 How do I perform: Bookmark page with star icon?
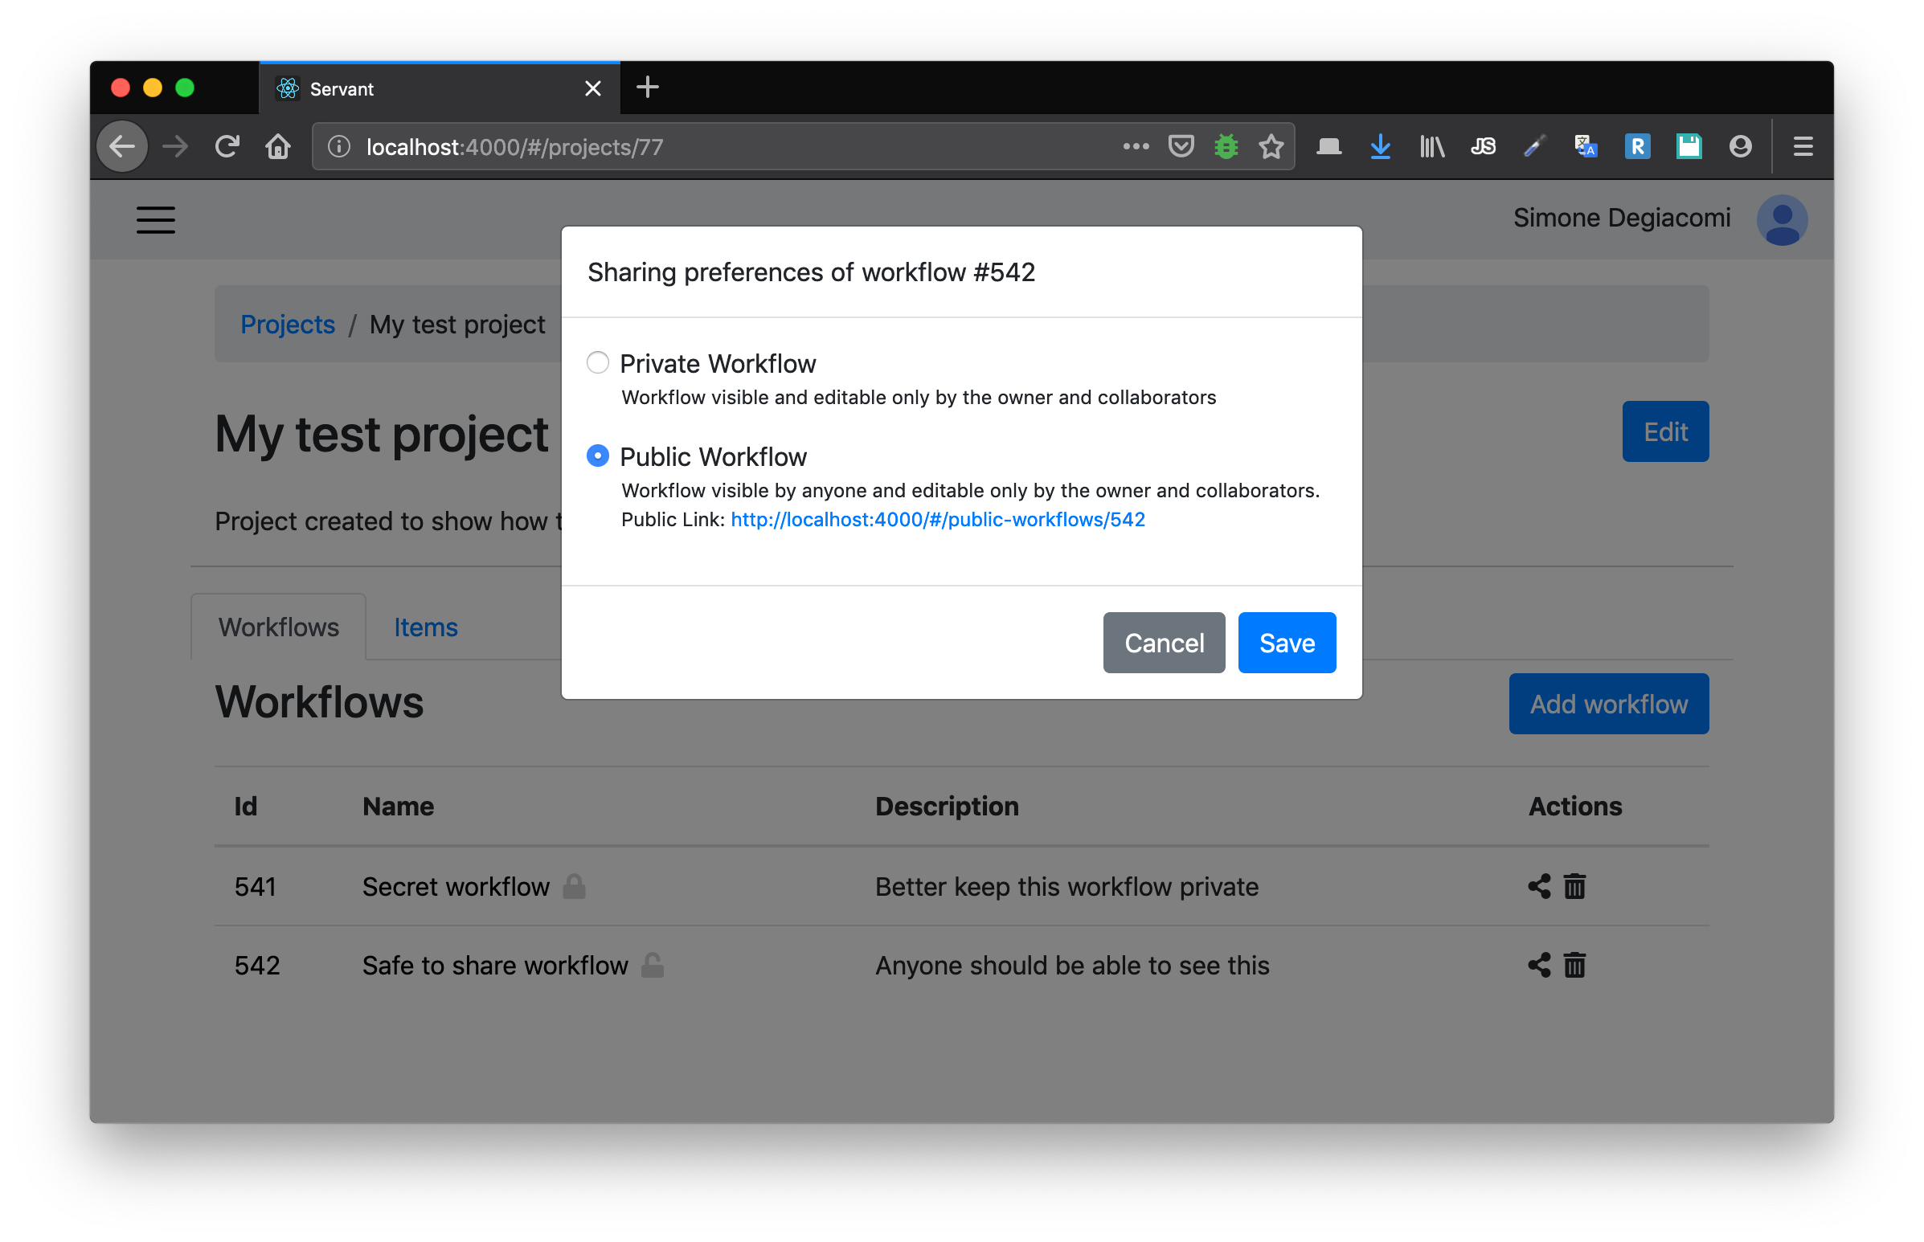pos(1271,147)
